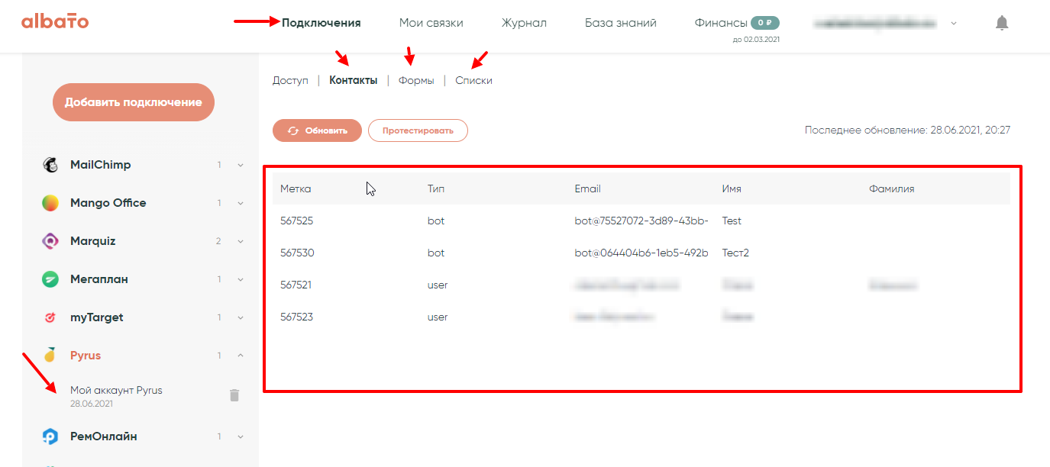Open the Мои связки menu
Viewport: 1050px width, 467px height.
pos(431,23)
